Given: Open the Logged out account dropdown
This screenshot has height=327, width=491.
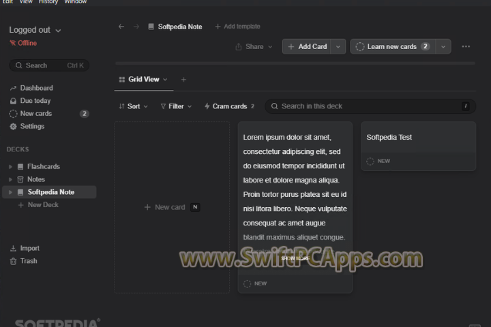Looking at the screenshot, I should pyautogui.click(x=35, y=30).
